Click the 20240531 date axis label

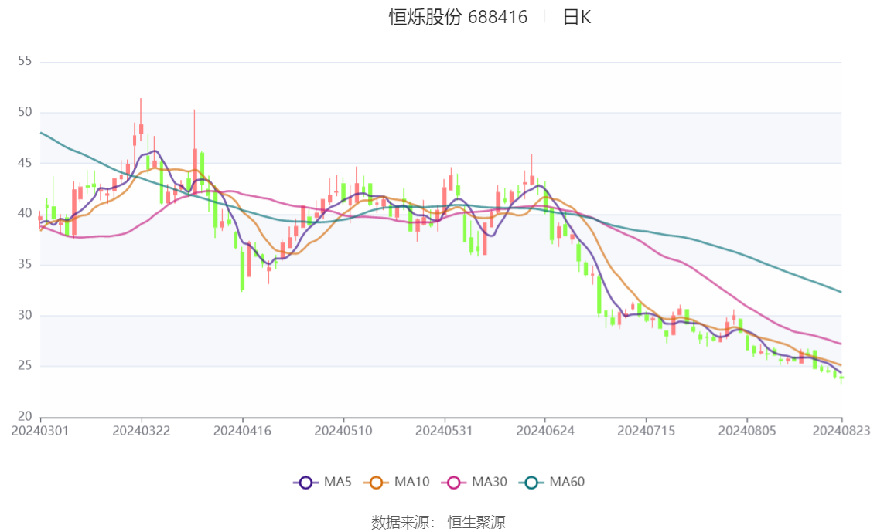point(444,431)
